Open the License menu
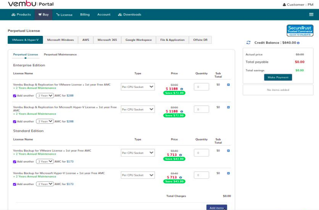 (64, 15)
